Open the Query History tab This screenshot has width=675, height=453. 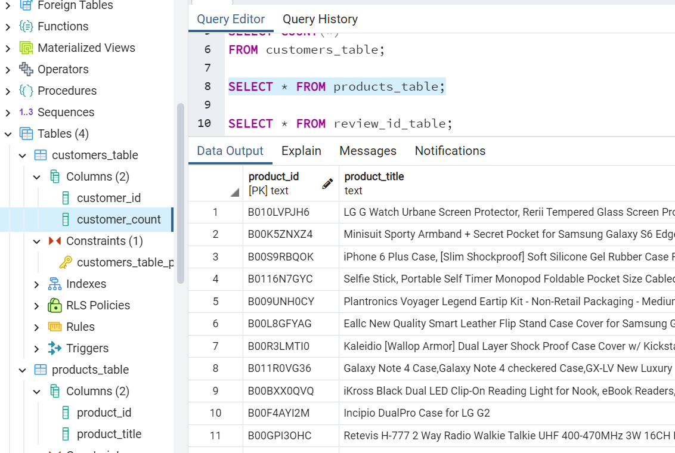(320, 19)
